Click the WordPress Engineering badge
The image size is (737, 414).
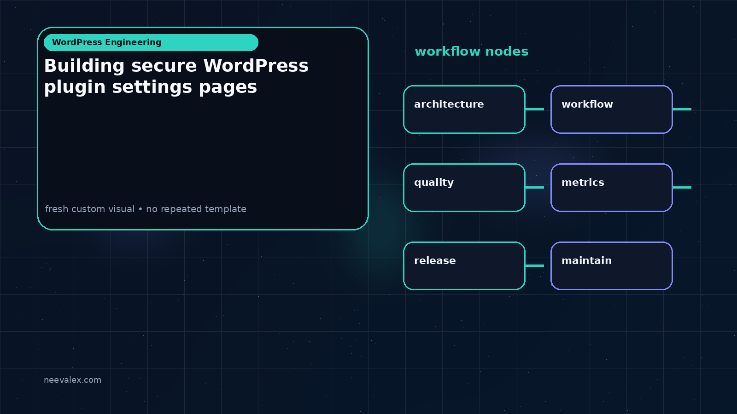[x=151, y=42]
